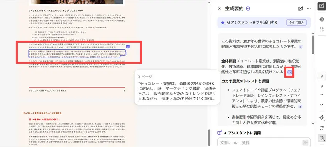328x147 pixels.
Task: Click the current page number 8 box
Action: point(321,76)
